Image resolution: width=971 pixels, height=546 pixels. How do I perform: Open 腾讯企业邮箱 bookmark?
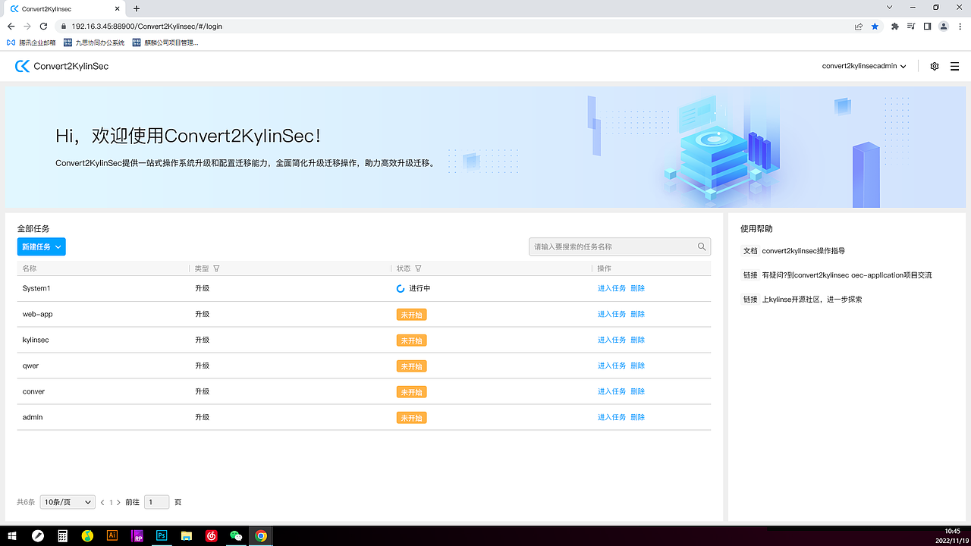(31, 42)
